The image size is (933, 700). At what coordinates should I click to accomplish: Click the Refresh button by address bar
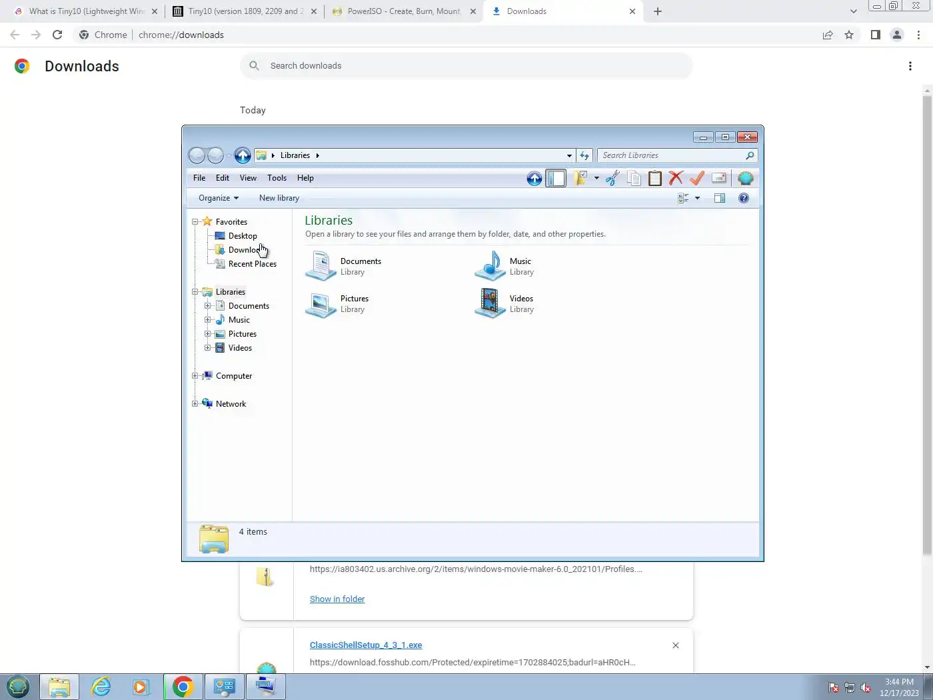point(584,155)
